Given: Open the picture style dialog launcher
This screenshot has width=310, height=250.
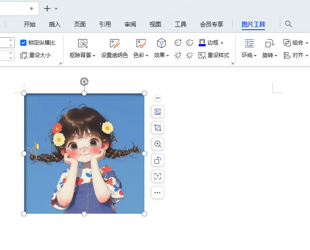Looking at the screenshot, I should click(232, 63).
